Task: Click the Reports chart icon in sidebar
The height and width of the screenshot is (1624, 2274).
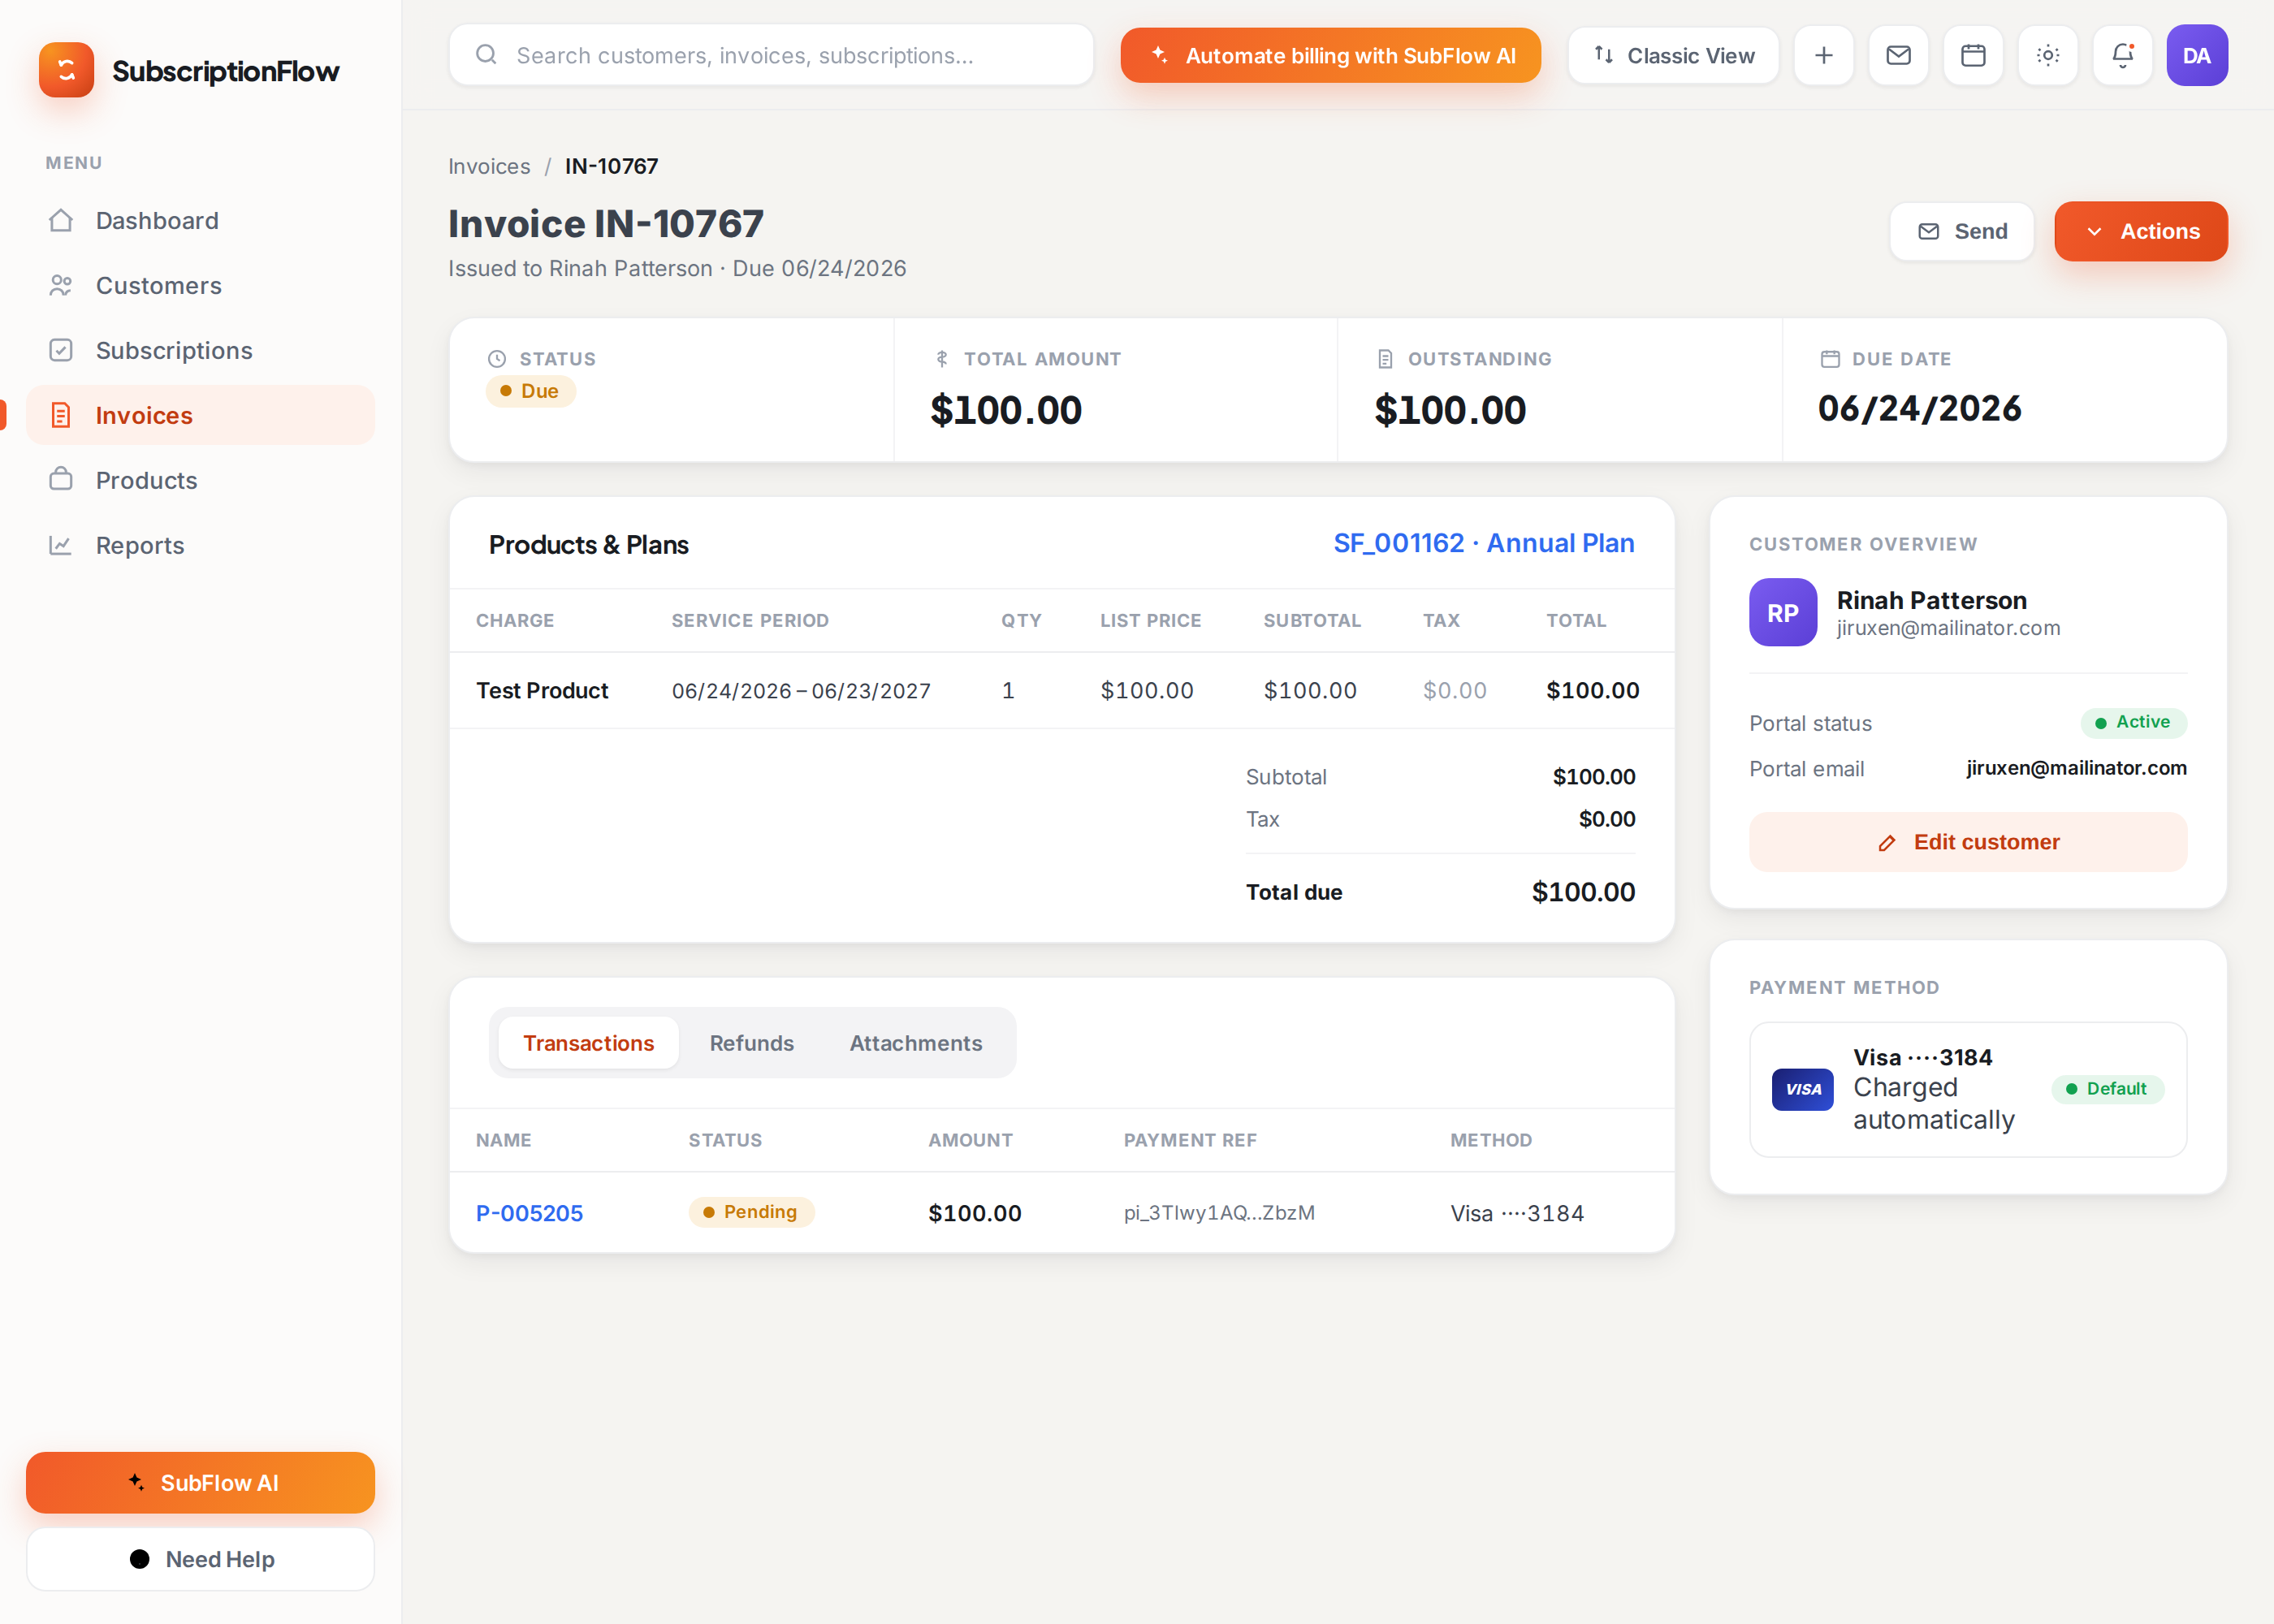Action: pos(61,545)
